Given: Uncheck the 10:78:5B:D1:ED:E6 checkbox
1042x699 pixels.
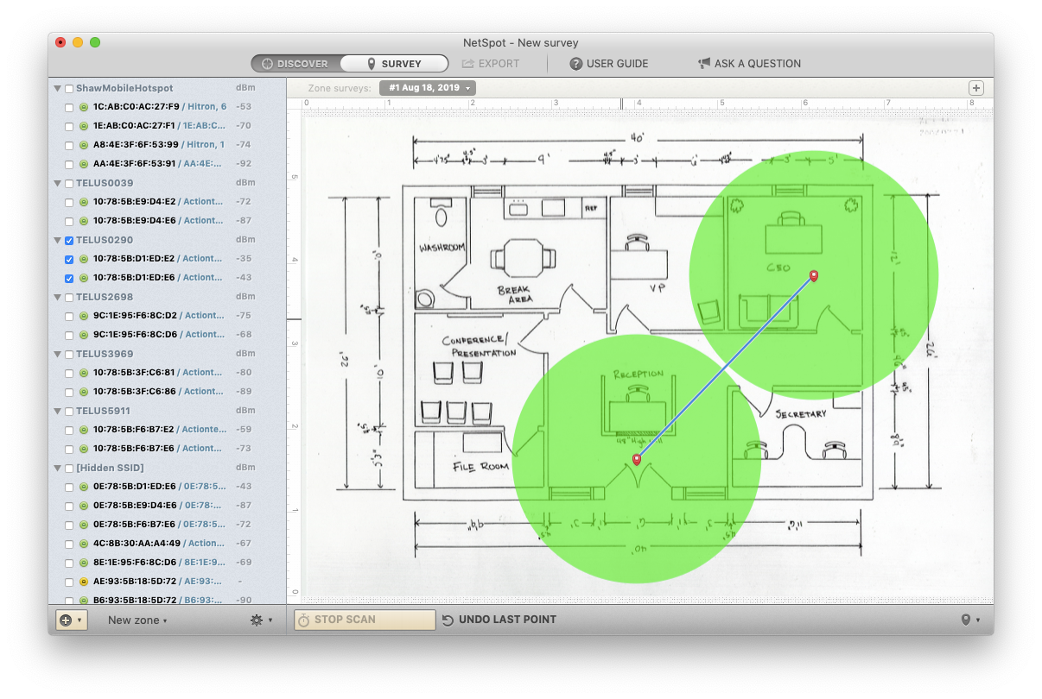Looking at the screenshot, I should pos(69,278).
